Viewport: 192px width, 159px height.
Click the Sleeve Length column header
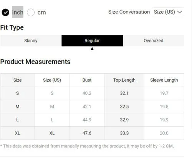tap(164, 80)
